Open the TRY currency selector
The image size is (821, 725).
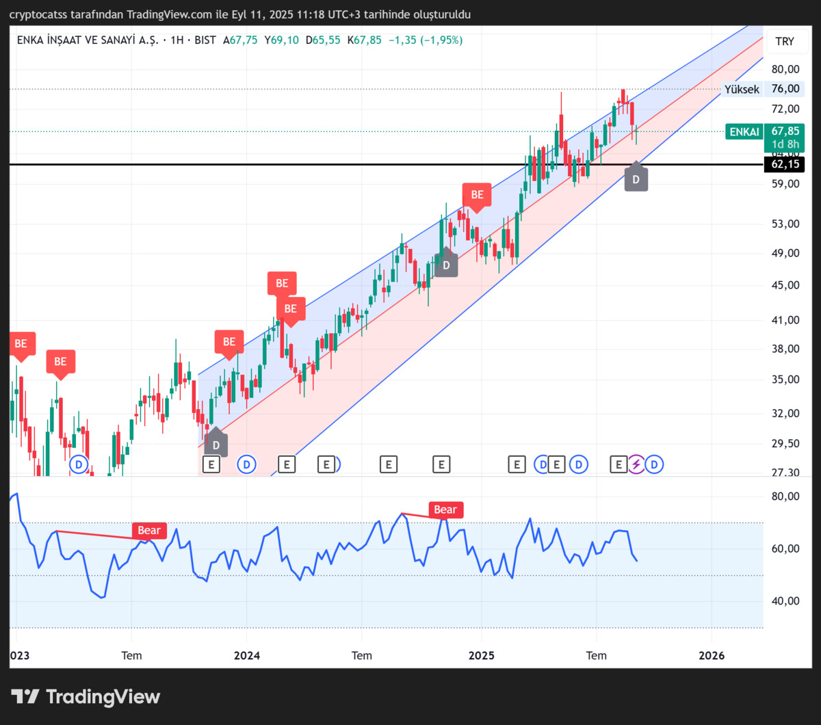[785, 41]
